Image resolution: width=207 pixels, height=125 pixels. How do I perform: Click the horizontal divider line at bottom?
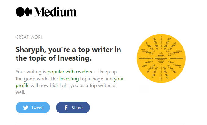[x=101, y=124]
